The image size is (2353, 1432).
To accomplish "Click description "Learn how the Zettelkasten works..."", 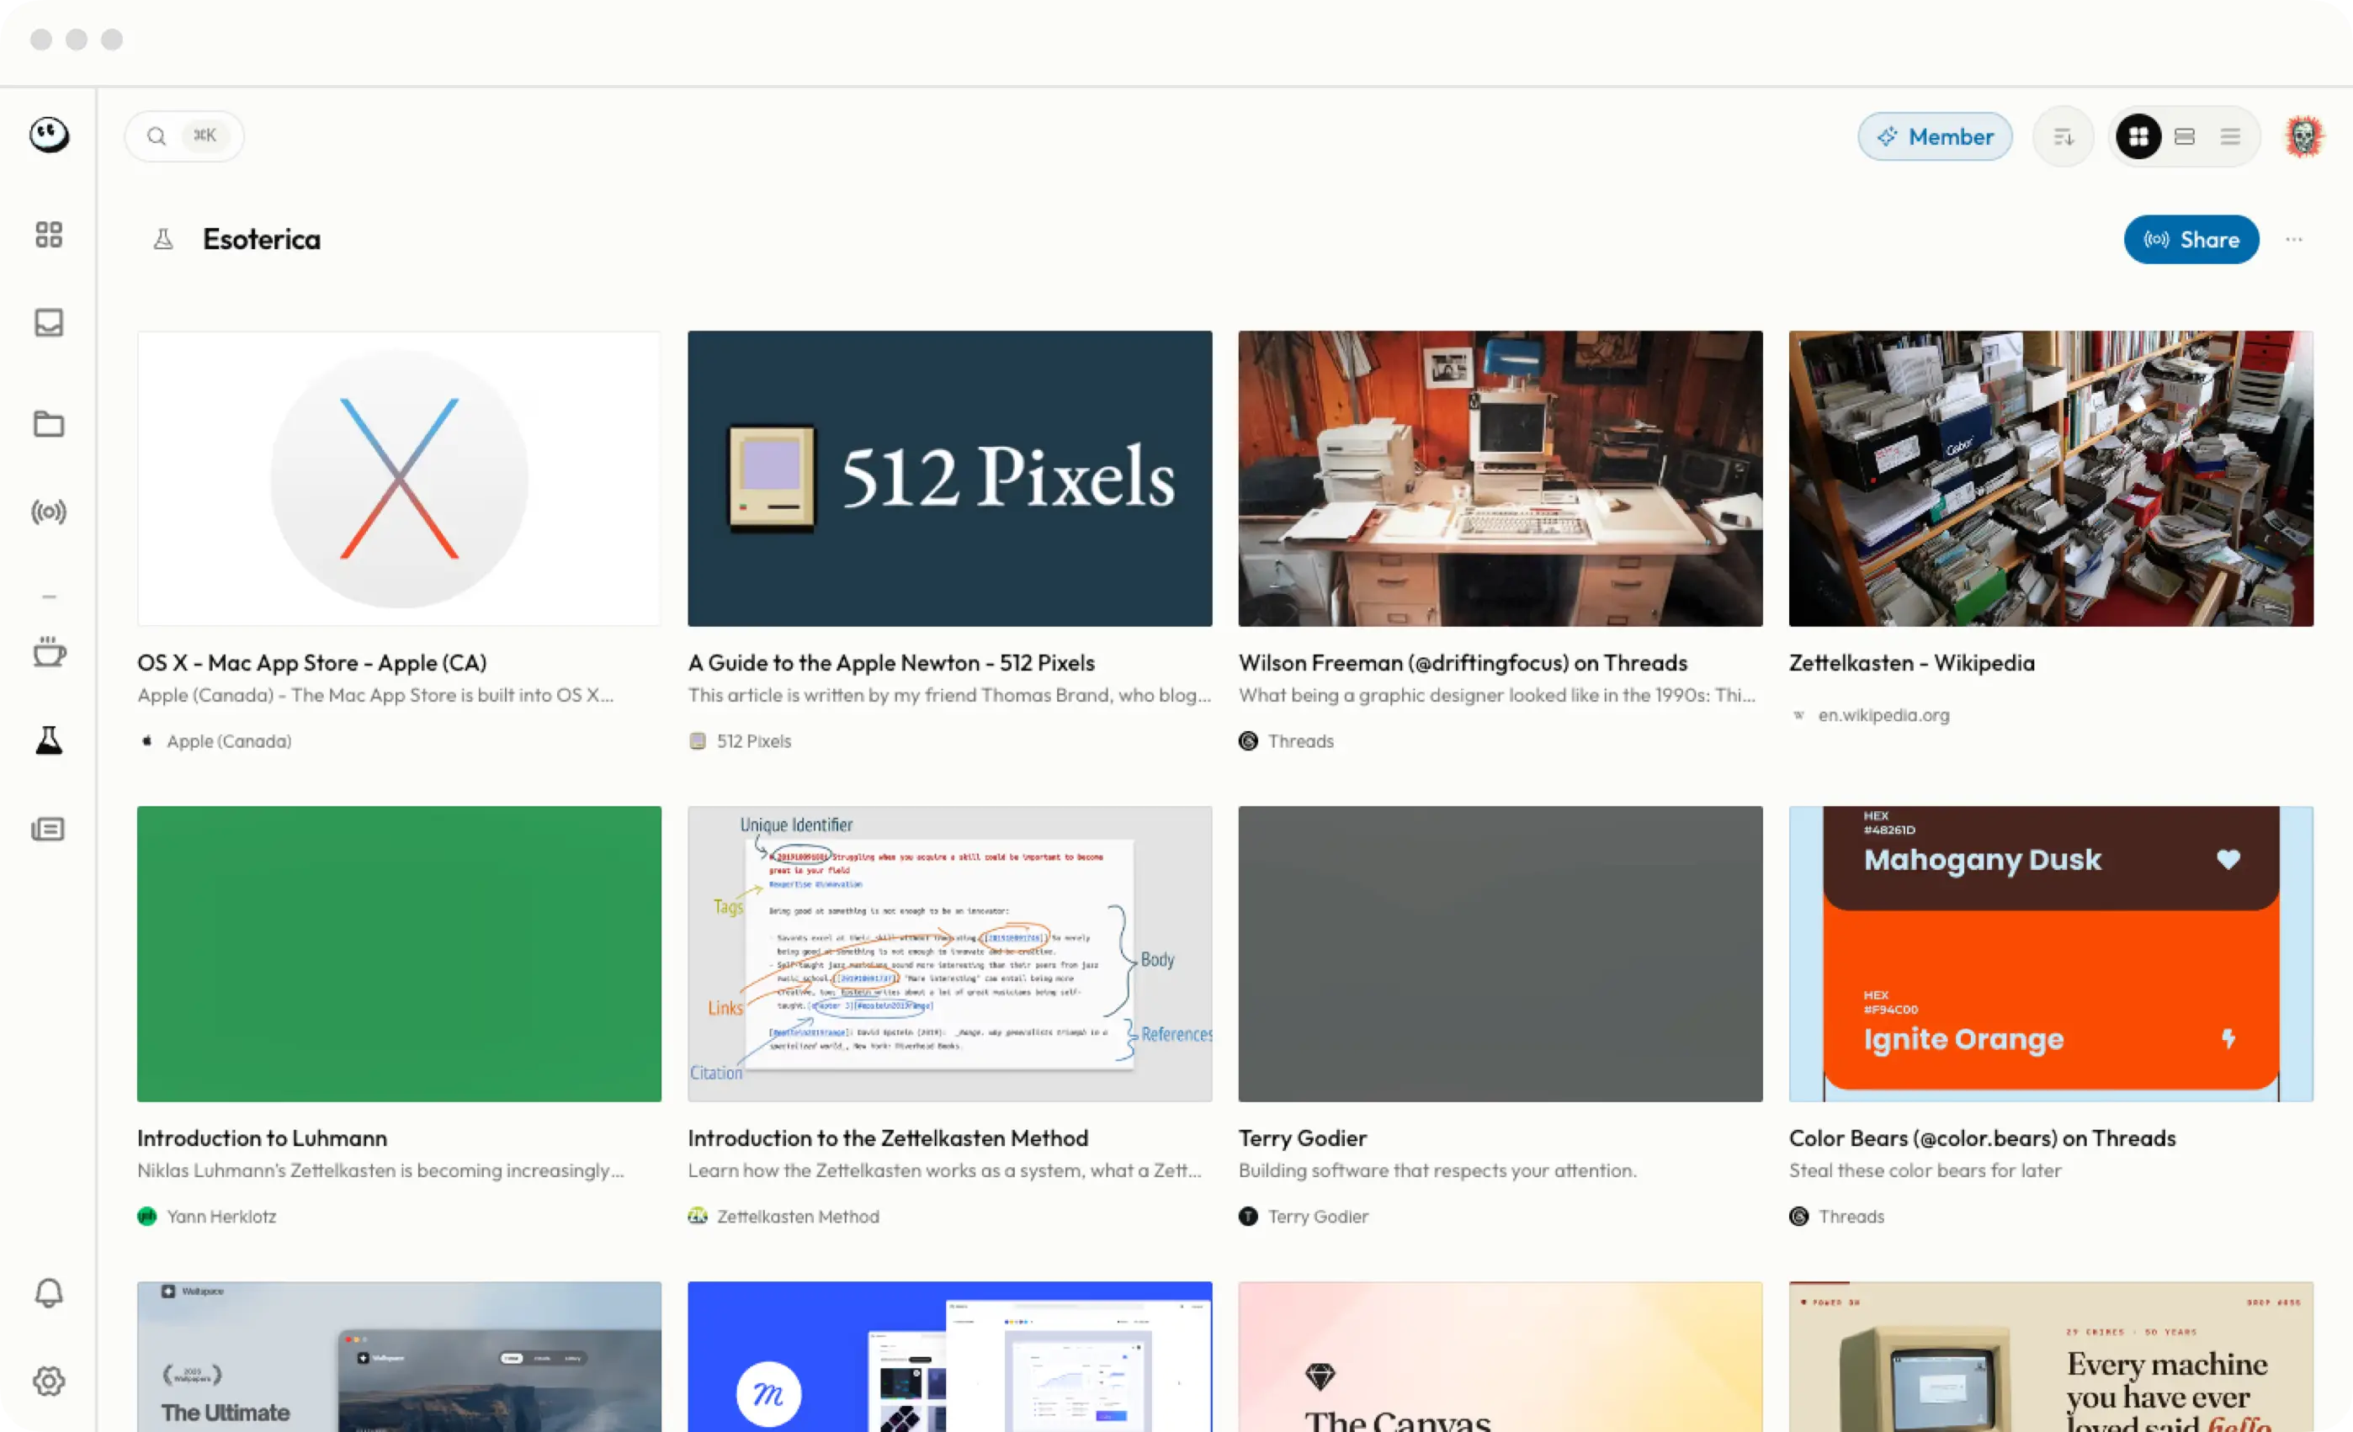I will coord(944,1170).
